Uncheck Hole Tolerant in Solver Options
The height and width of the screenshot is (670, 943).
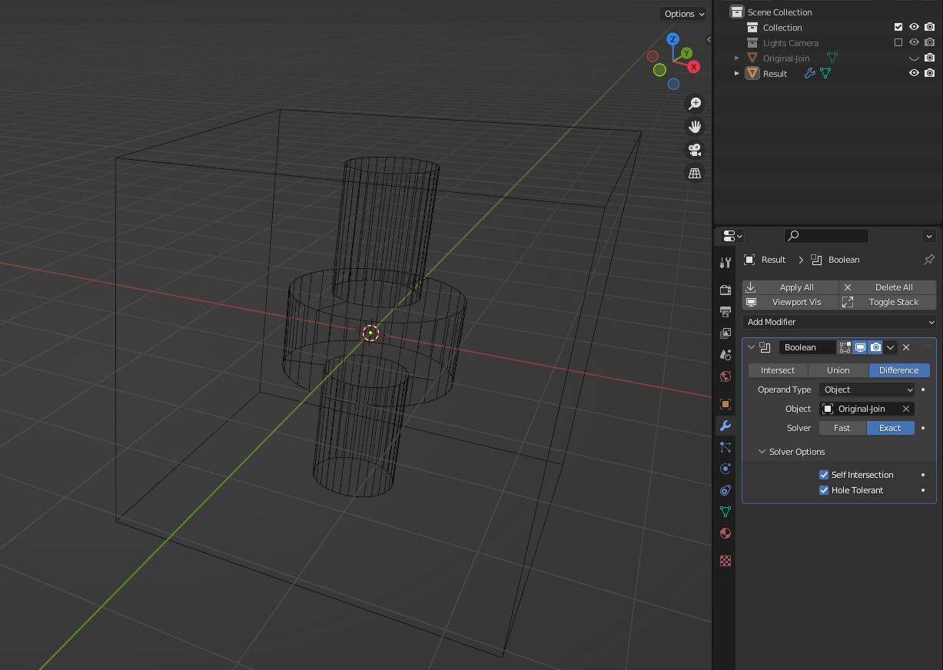[824, 490]
